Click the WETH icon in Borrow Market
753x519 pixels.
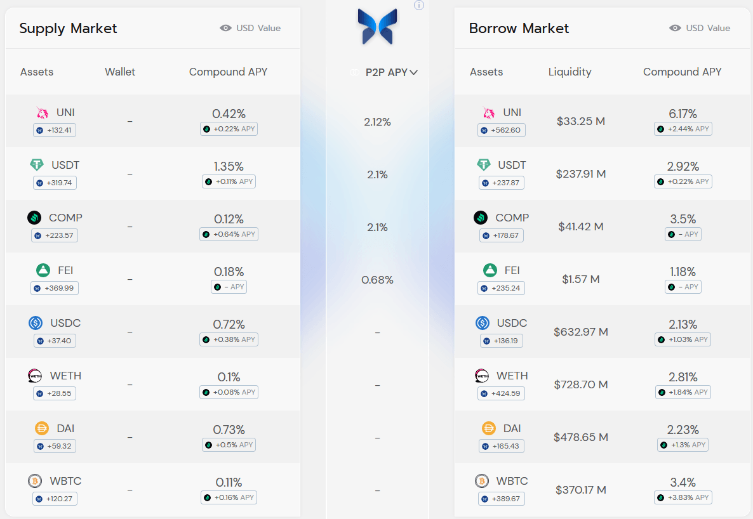tap(482, 376)
